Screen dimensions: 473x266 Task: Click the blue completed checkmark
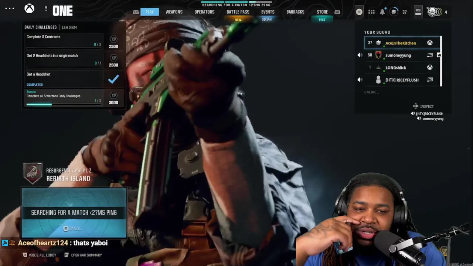113,79
